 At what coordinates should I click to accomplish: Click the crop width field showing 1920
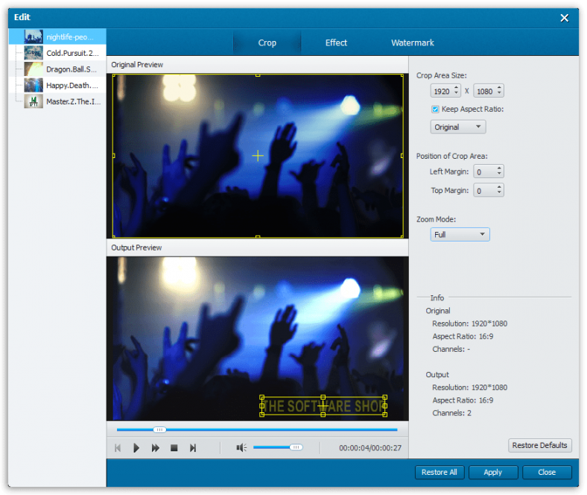pos(442,91)
